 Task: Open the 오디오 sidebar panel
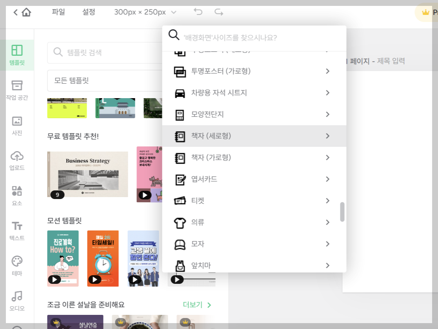tap(17, 301)
